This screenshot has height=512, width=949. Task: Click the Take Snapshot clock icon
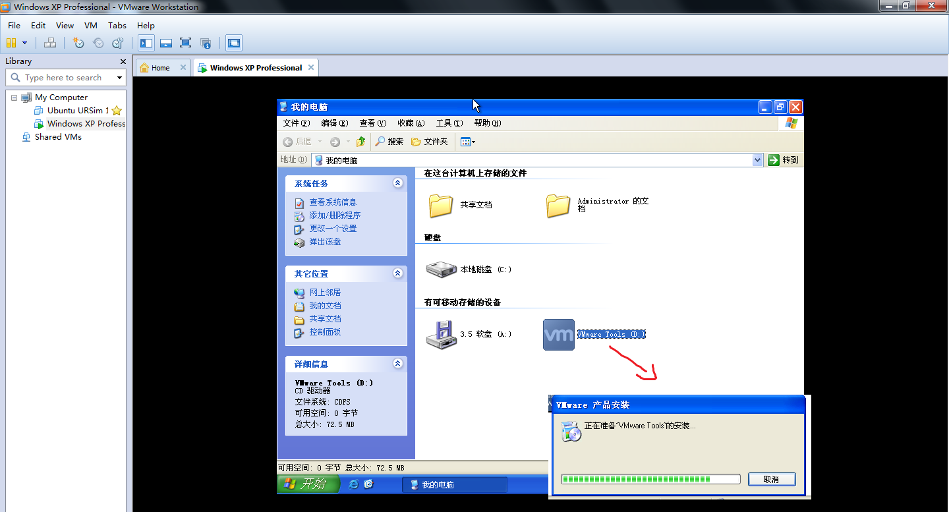pyautogui.click(x=78, y=43)
